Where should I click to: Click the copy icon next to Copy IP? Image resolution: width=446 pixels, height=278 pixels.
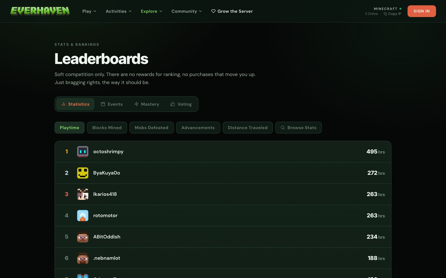tap(385, 14)
